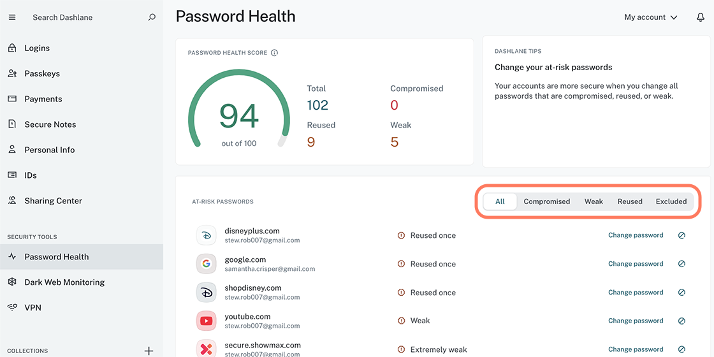Change password for shopdisney.com

tap(635, 293)
